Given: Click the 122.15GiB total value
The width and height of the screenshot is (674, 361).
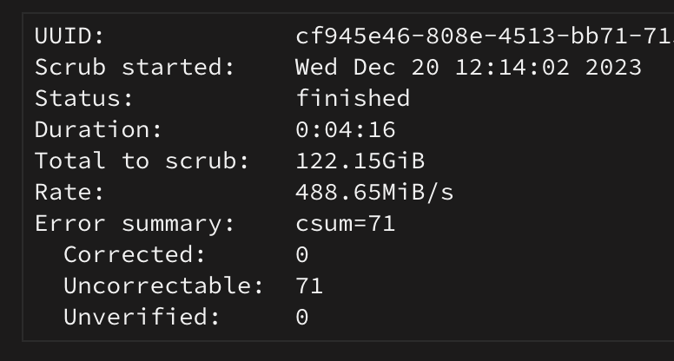Looking at the screenshot, I should [x=360, y=161].
